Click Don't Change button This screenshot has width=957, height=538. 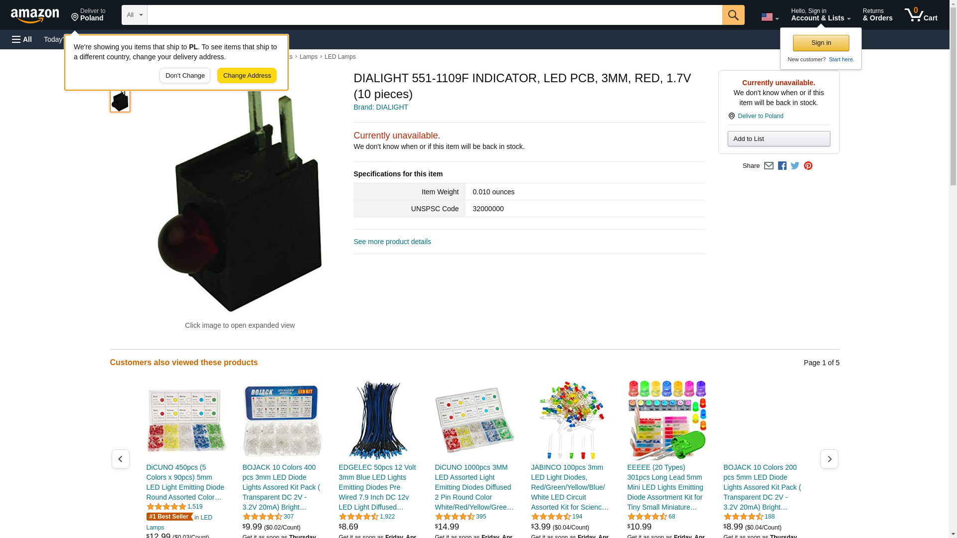point(185,76)
